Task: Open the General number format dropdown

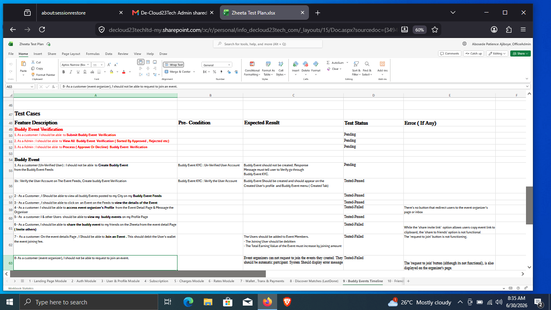Action: tap(217, 65)
